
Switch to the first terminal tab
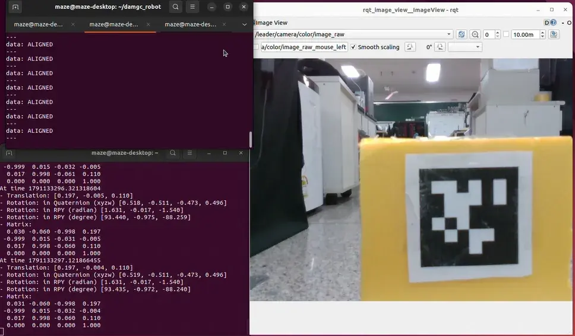pyautogui.click(x=39, y=24)
